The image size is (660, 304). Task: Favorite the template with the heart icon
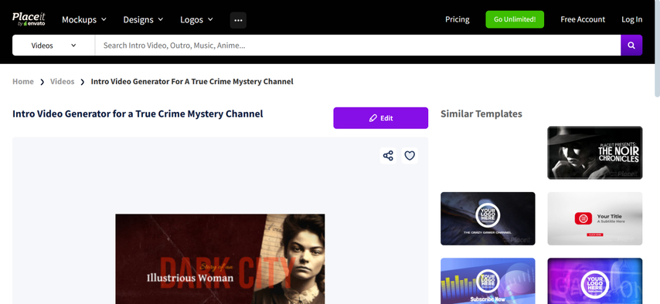coord(410,156)
